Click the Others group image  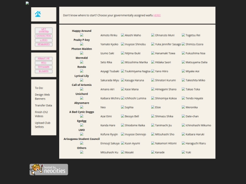point(82,152)
